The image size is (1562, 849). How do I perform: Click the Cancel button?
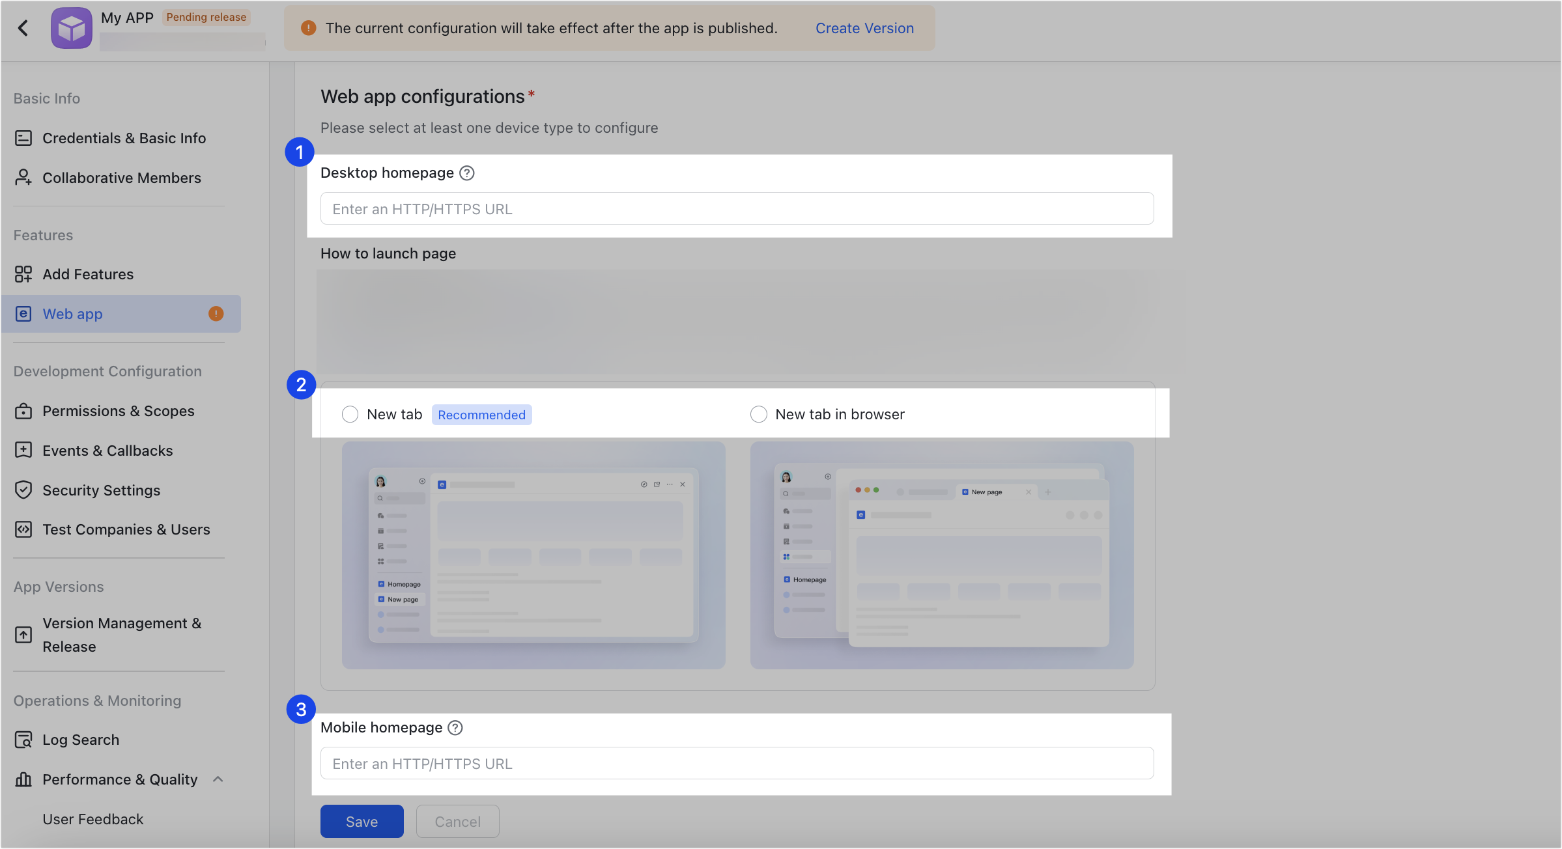pyautogui.click(x=458, y=822)
